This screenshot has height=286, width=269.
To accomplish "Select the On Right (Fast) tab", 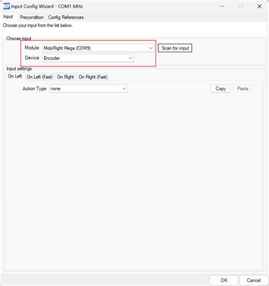I will (93, 77).
